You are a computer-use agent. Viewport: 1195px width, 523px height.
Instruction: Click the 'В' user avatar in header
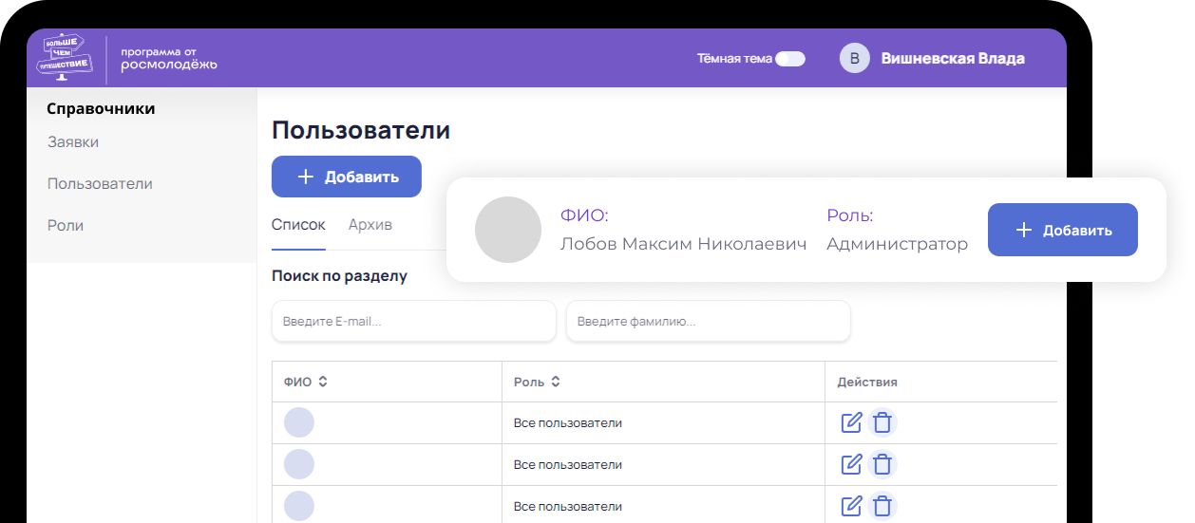coord(854,59)
